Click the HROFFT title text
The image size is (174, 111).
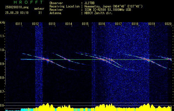[28, 2]
